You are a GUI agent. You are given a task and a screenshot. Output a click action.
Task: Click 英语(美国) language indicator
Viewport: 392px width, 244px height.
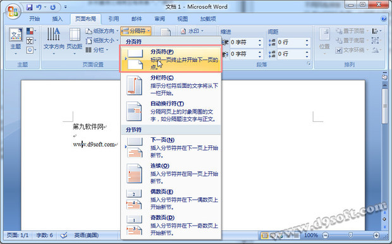[86, 235]
